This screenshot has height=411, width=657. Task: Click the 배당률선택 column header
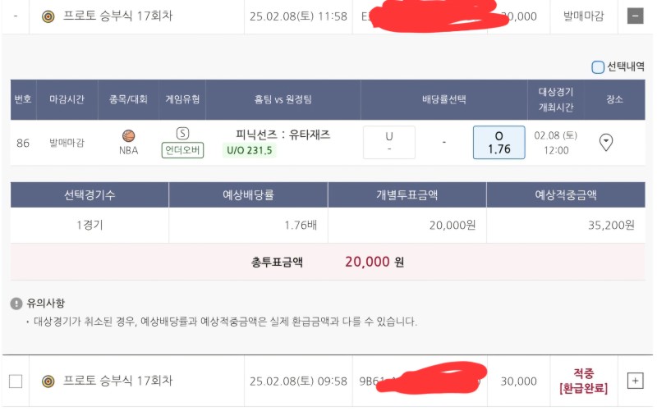(443, 99)
